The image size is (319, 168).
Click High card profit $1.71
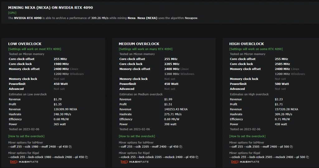pyautogui.click(x=279, y=104)
